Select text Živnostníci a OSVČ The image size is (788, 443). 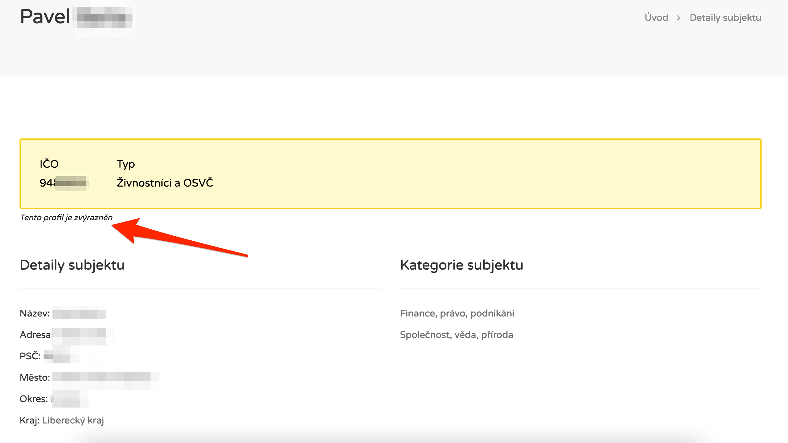[165, 182]
